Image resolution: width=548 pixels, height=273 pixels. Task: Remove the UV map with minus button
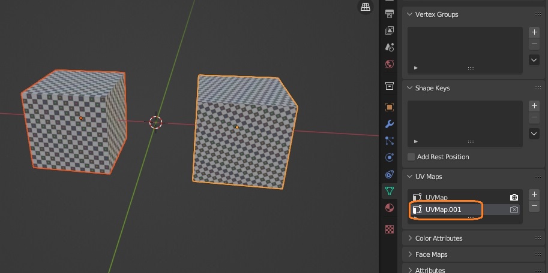coord(534,206)
